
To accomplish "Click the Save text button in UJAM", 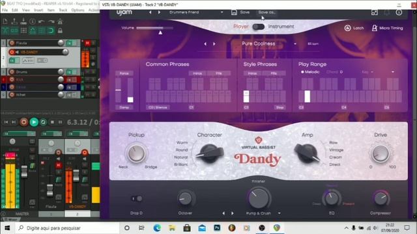I will tap(245, 12).
